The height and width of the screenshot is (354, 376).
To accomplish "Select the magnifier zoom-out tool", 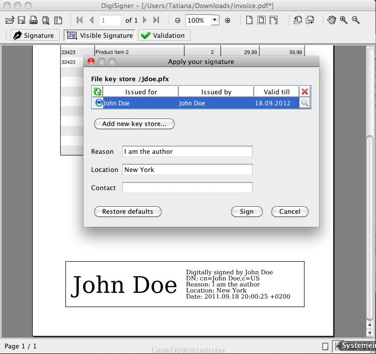I will pyautogui.click(x=356, y=20).
